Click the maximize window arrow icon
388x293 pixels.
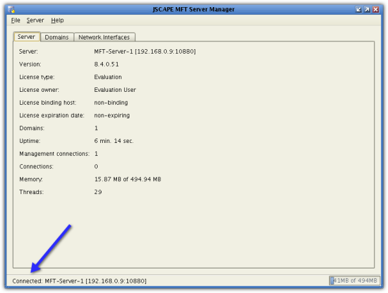click(367, 10)
